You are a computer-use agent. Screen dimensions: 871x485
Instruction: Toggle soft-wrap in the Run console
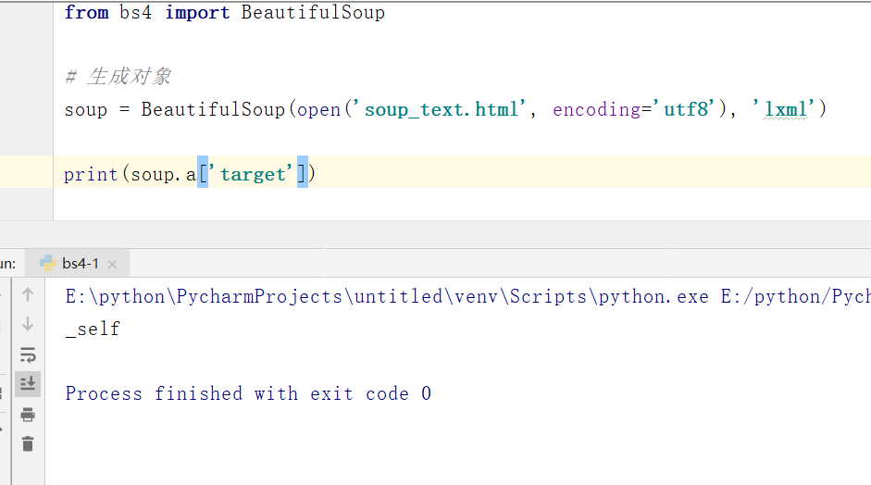pos(28,354)
